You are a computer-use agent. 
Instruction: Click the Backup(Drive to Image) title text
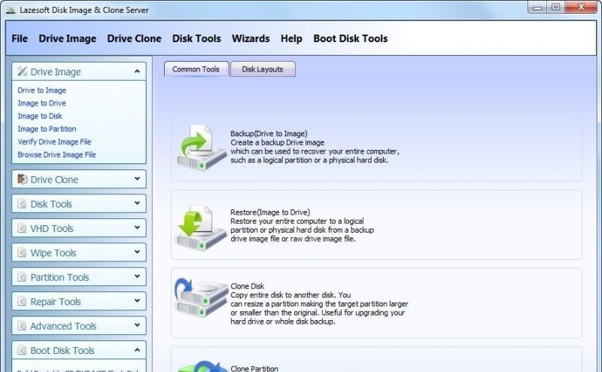click(x=269, y=133)
